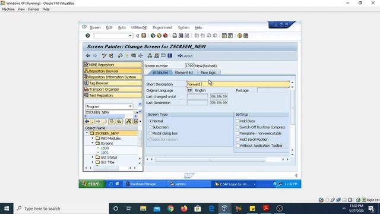Collapse the Screens folder
The height and width of the screenshot is (214, 380).
tap(93, 143)
